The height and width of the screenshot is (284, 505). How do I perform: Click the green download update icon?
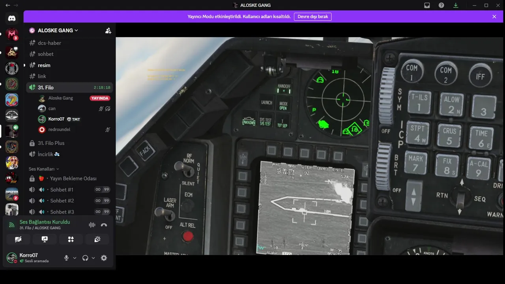[x=456, y=5]
